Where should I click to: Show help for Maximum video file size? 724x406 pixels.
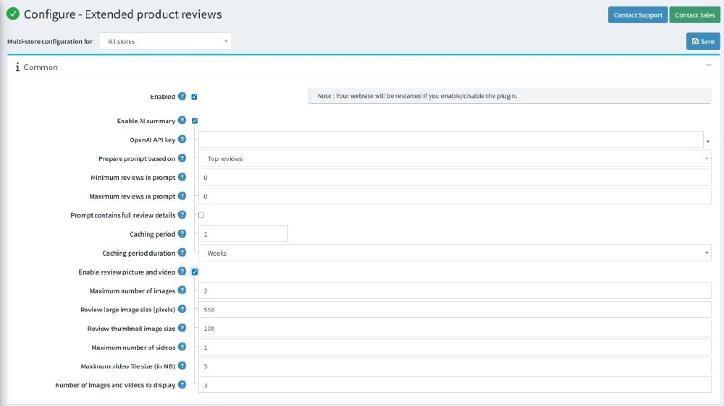(x=182, y=366)
